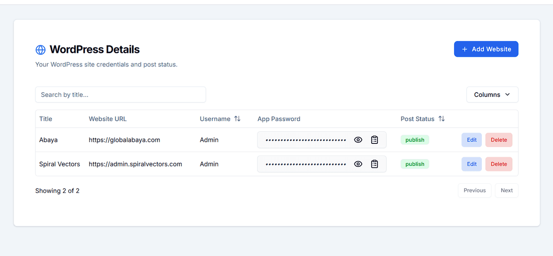
Task: Click the globe icon beside WordPress Details
Action: click(40, 50)
